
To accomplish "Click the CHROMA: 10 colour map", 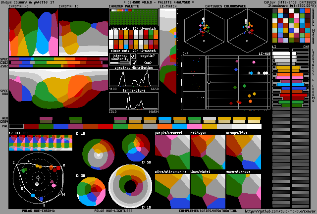I will click(84, 32).
